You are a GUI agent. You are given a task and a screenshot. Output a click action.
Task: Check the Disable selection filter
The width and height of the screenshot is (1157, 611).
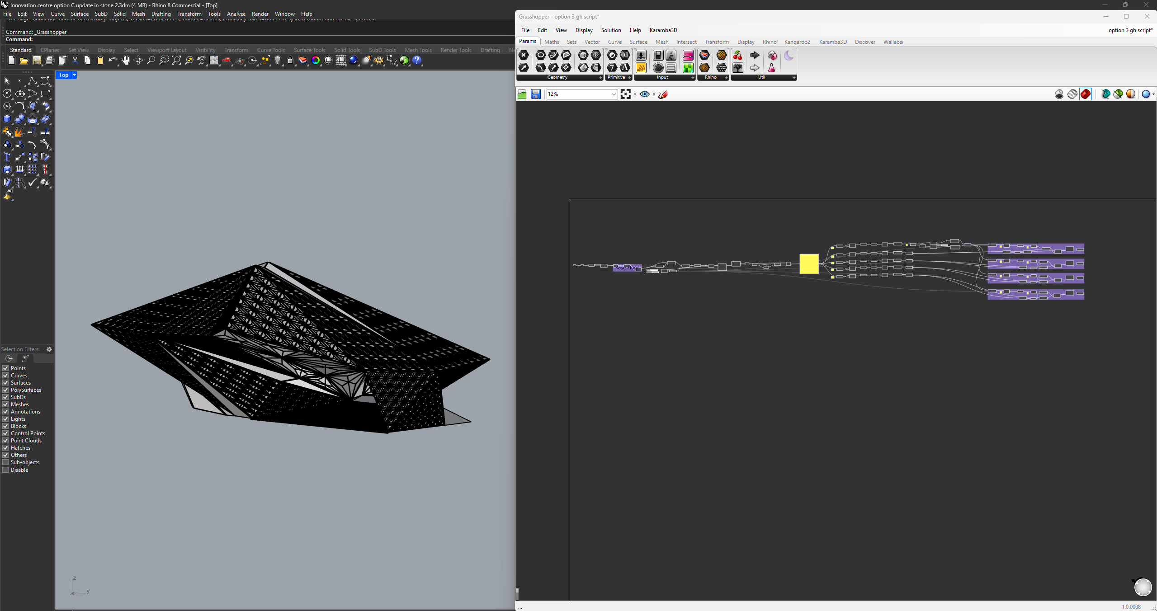click(x=6, y=470)
